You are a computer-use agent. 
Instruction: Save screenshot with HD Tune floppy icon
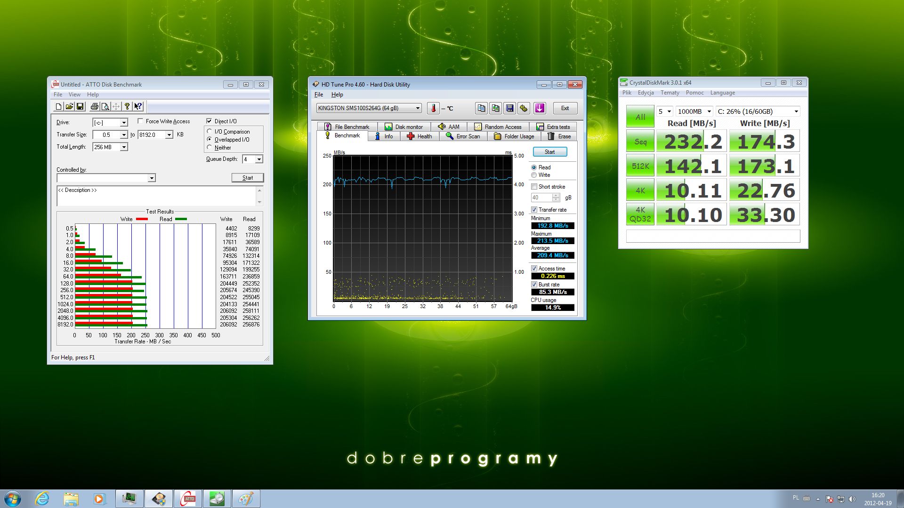coord(509,108)
